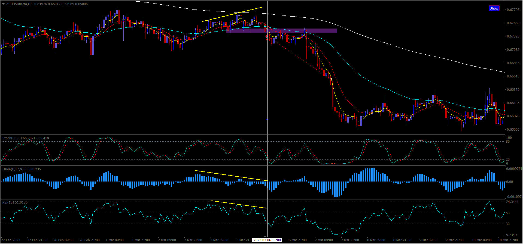Click the 0.65660 price on the price scale
The height and width of the screenshot is (244, 523).
pos(513,130)
